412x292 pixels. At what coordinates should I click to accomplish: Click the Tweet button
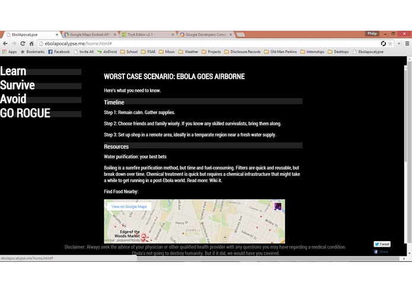point(382,244)
